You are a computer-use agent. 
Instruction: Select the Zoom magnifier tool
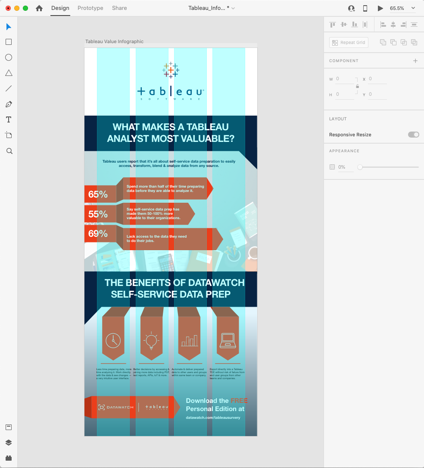[x=9, y=151]
